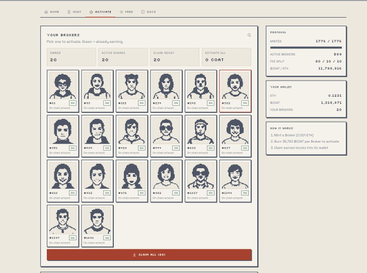Select broker #976 with long fringe
The height and width of the screenshot is (273, 367).
tap(132, 181)
